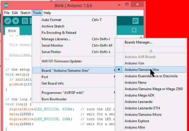Minimize the Arduino window
Image resolution: width=189 pixels, height=131 pixels.
coord(119,5)
